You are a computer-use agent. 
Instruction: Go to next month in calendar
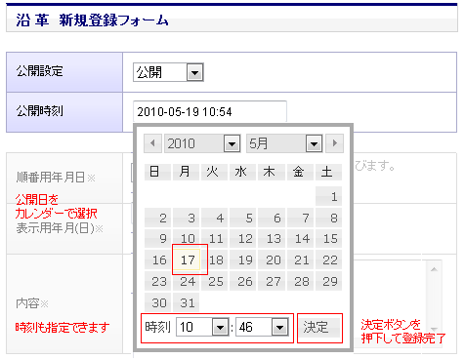click(x=334, y=143)
